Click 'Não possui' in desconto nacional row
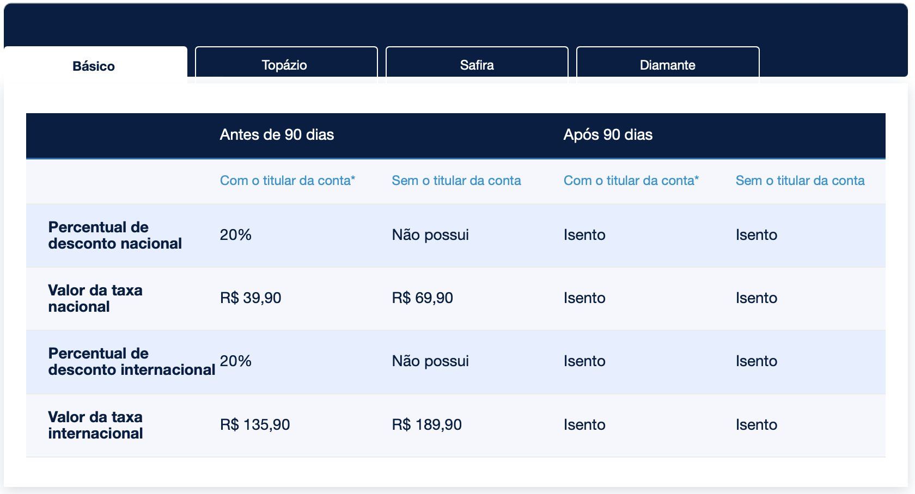 click(x=430, y=235)
